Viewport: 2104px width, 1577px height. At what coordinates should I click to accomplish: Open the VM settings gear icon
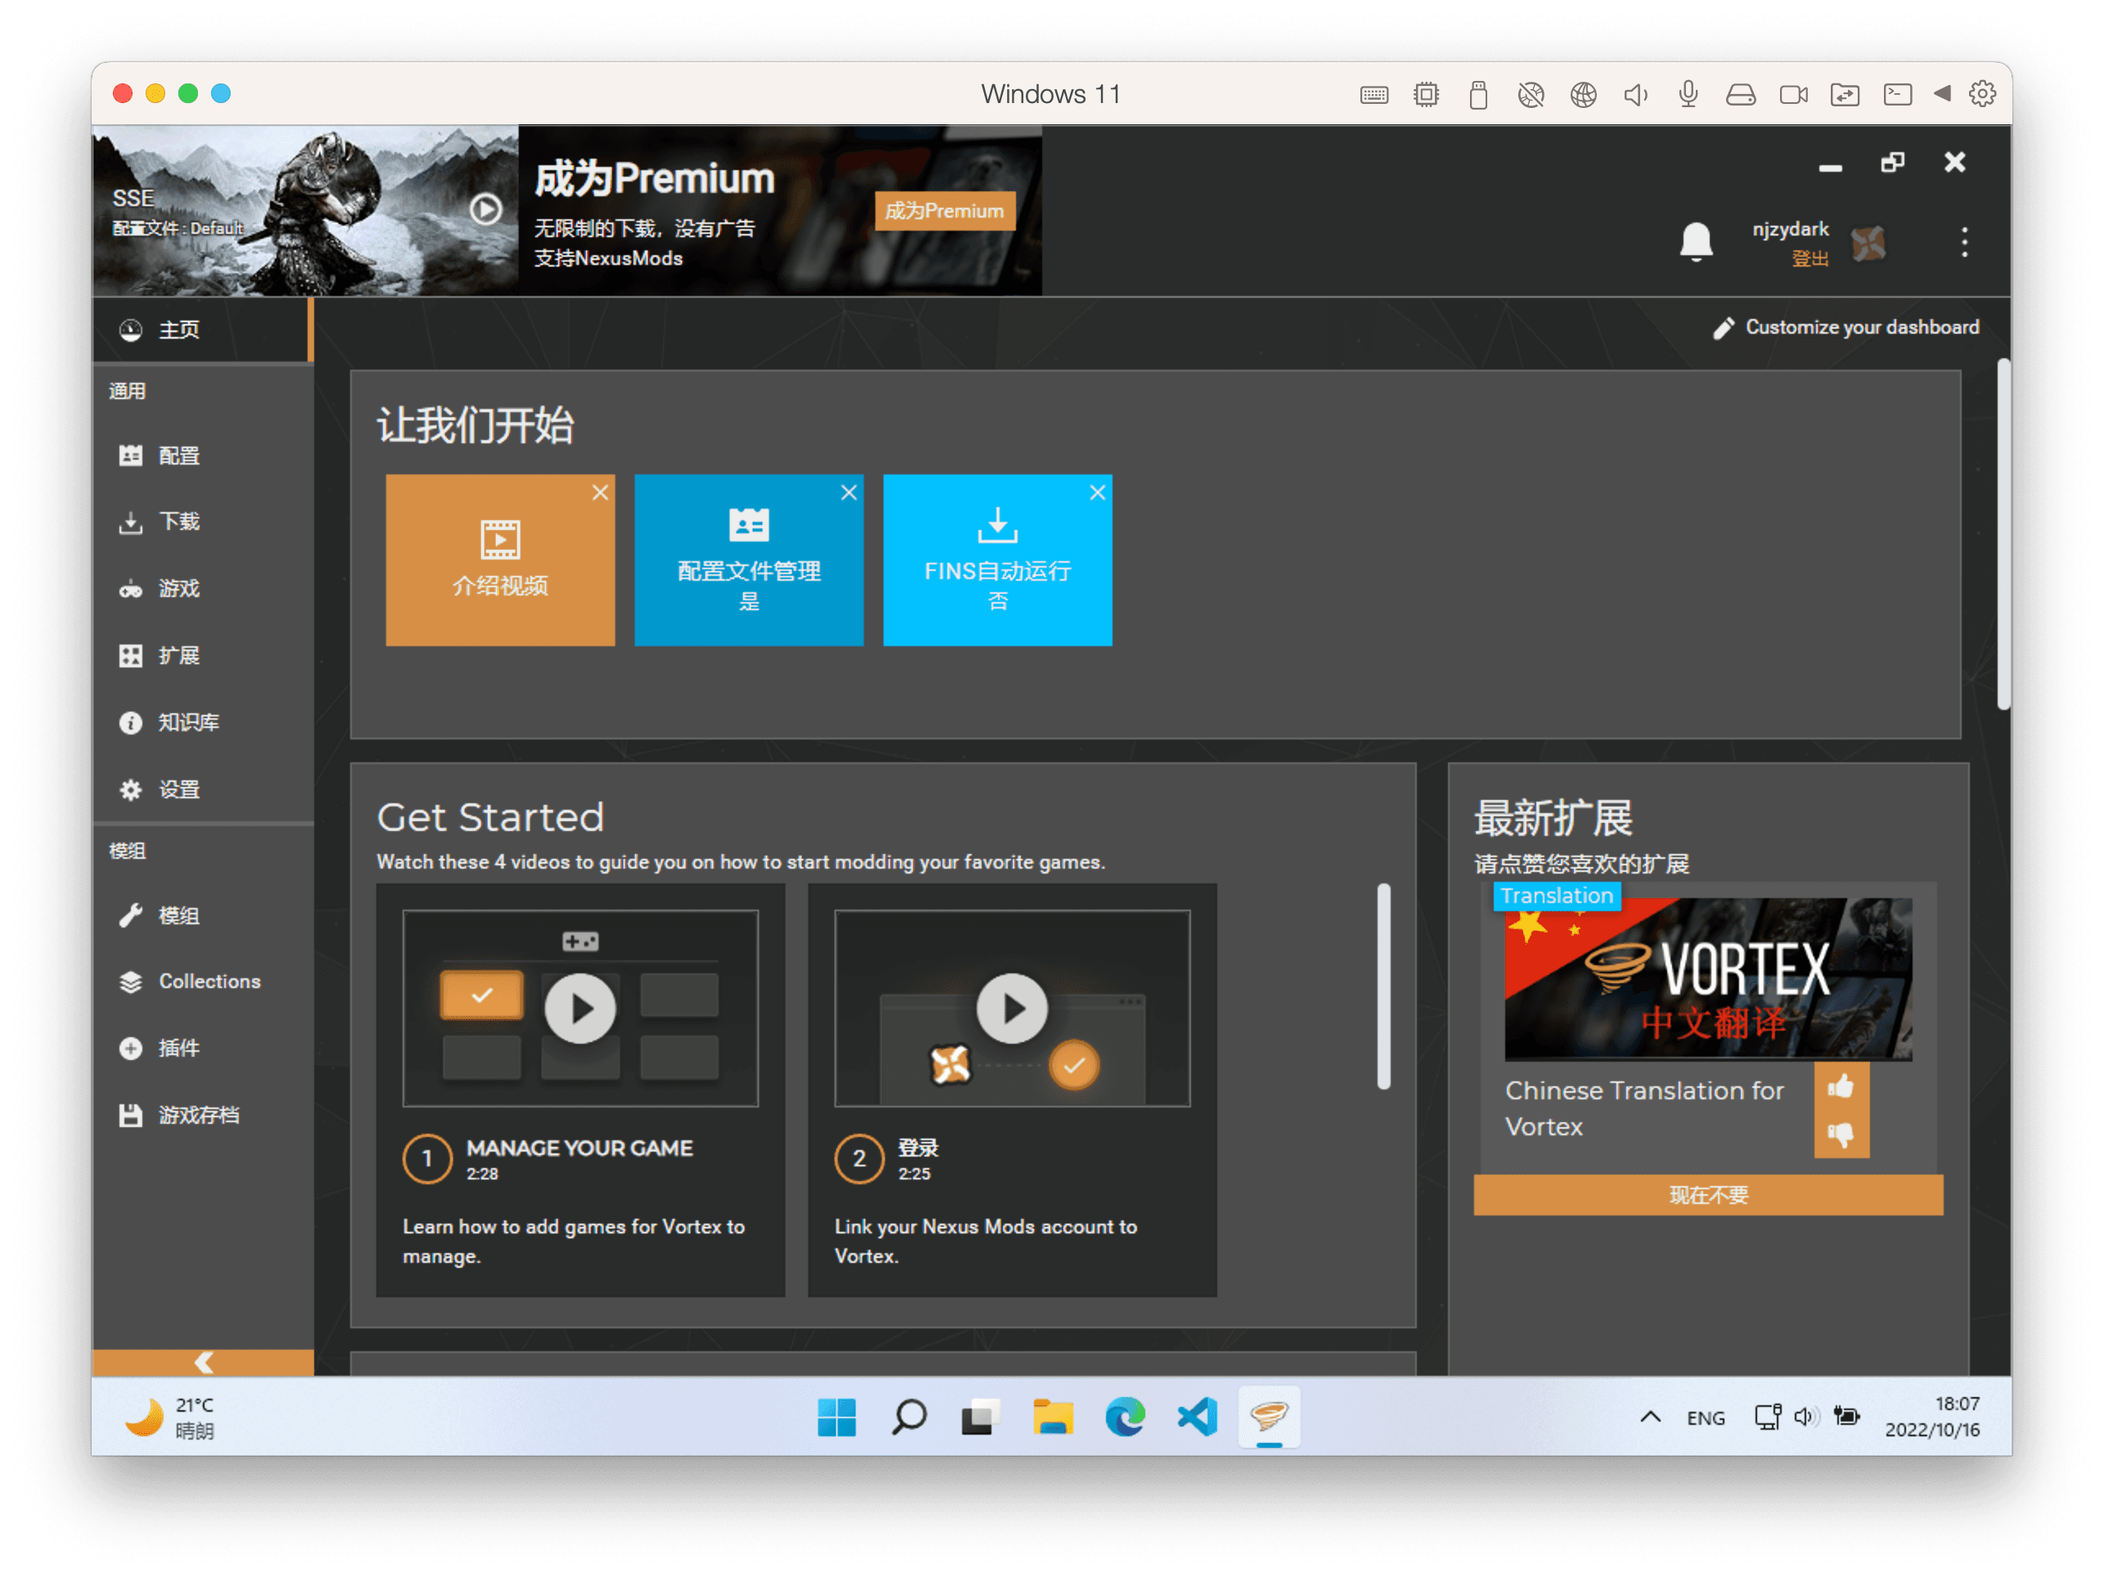coord(1982,93)
